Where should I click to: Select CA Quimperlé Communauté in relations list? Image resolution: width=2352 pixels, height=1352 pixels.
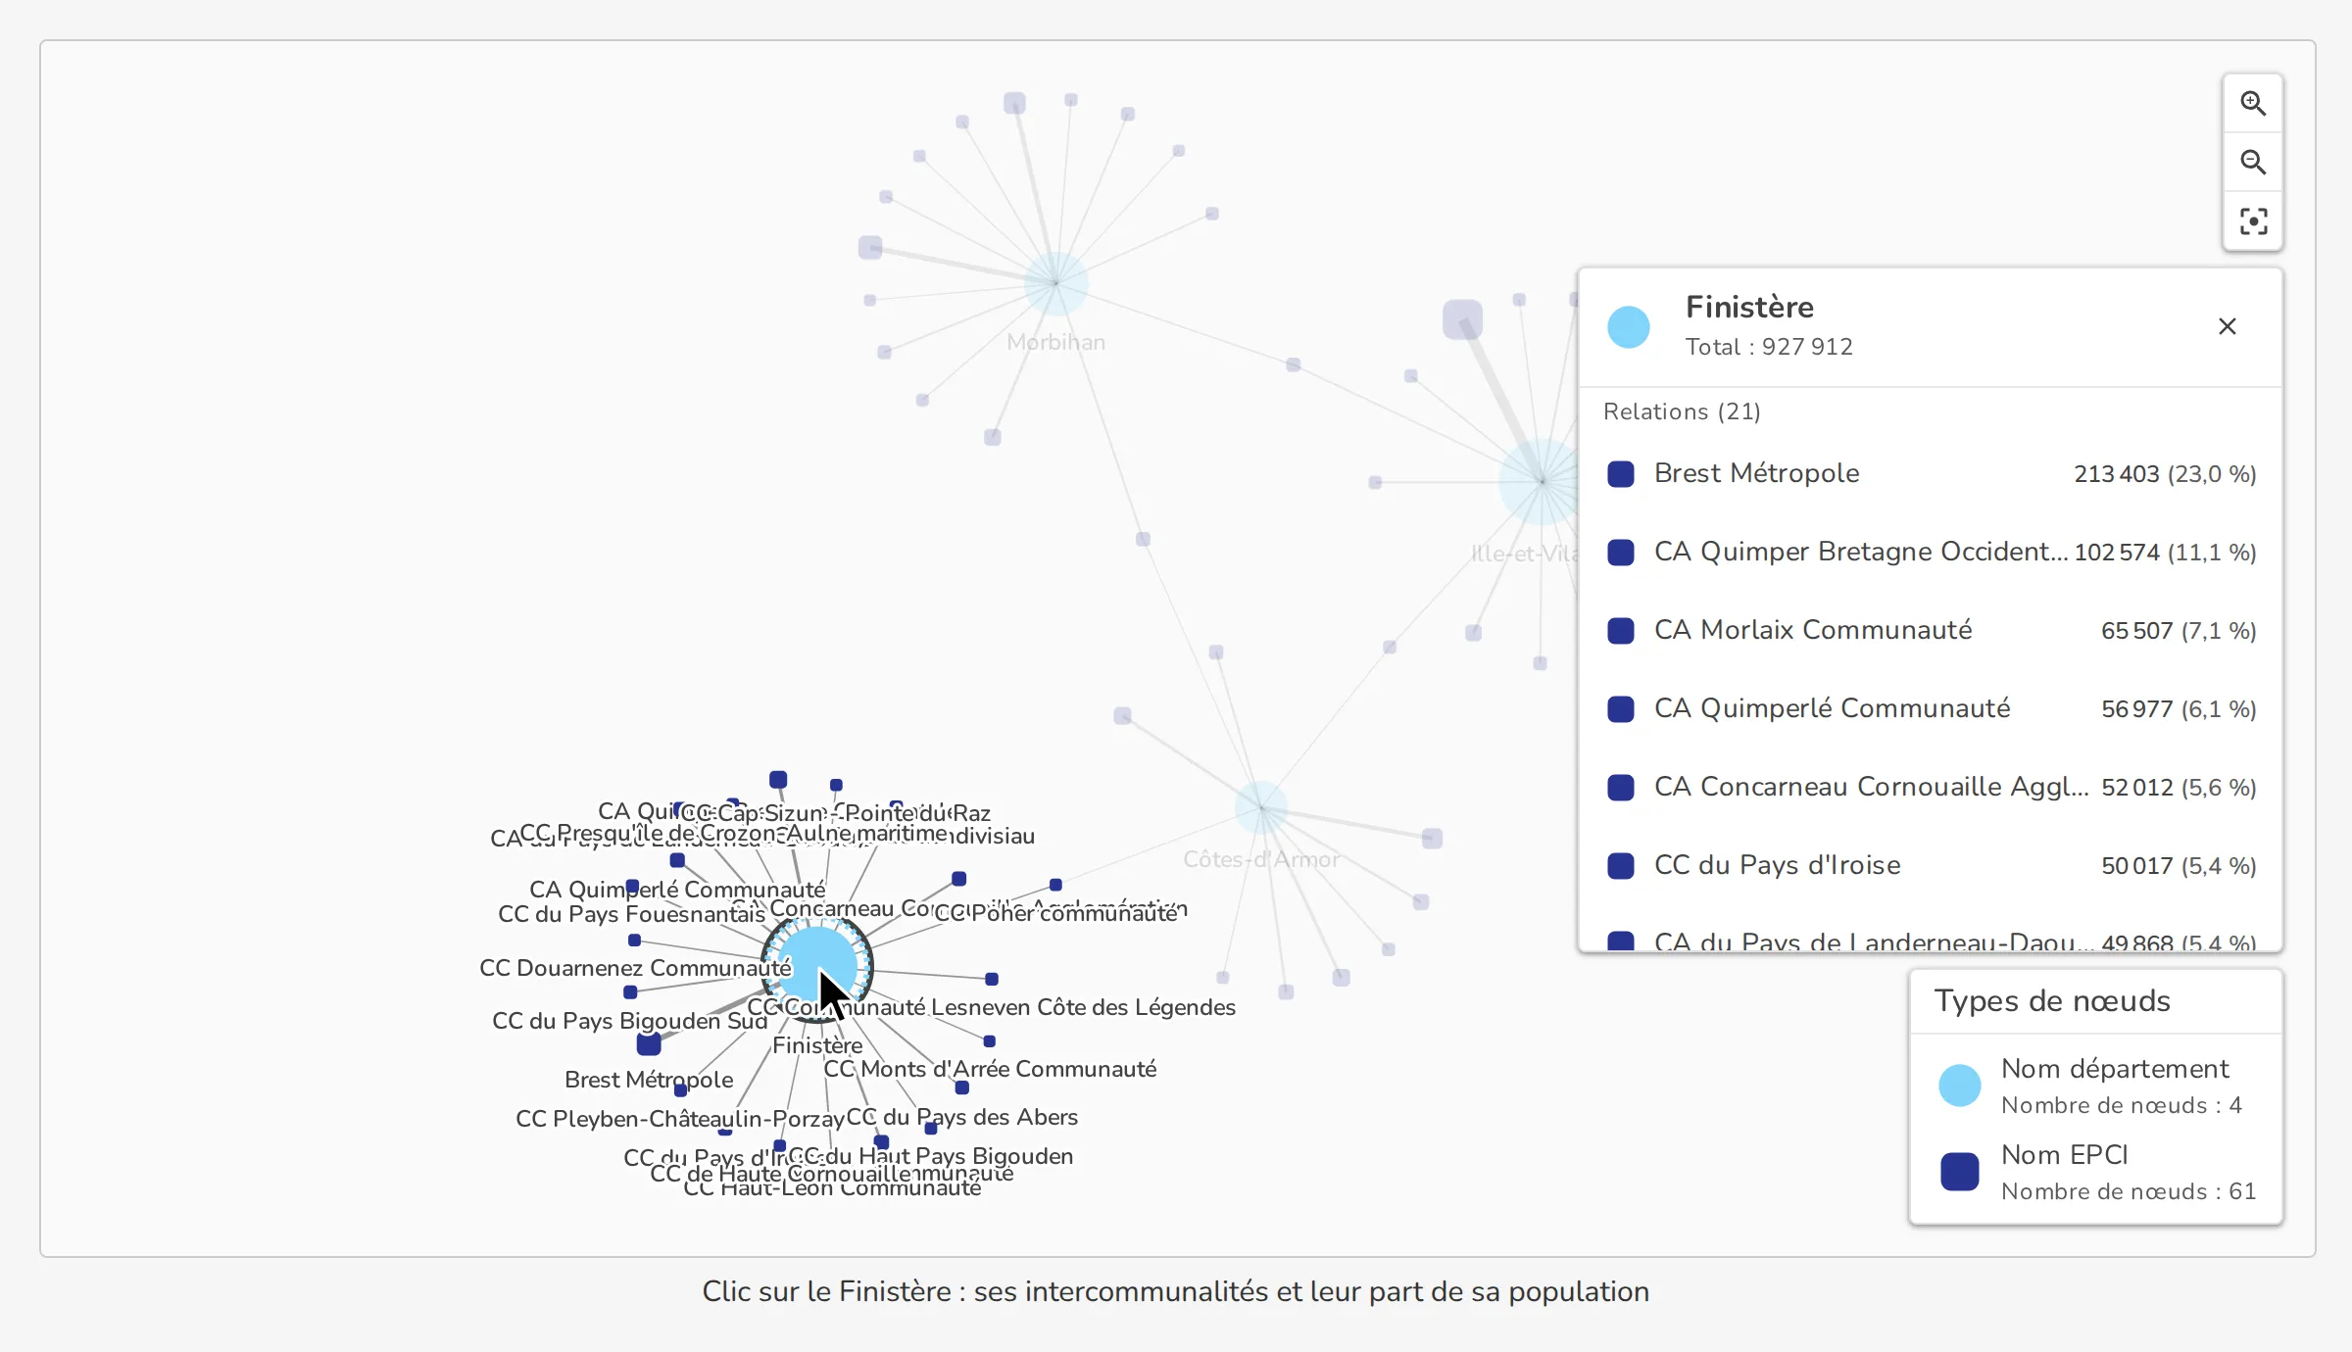[x=1931, y=709]
